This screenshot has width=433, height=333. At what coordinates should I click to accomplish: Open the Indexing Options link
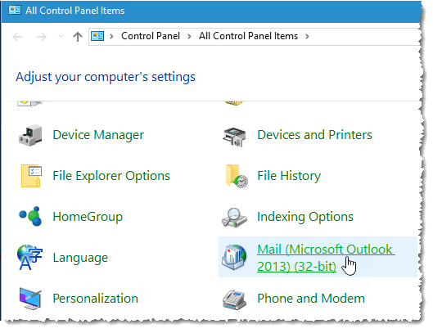[x=305, y=217]
